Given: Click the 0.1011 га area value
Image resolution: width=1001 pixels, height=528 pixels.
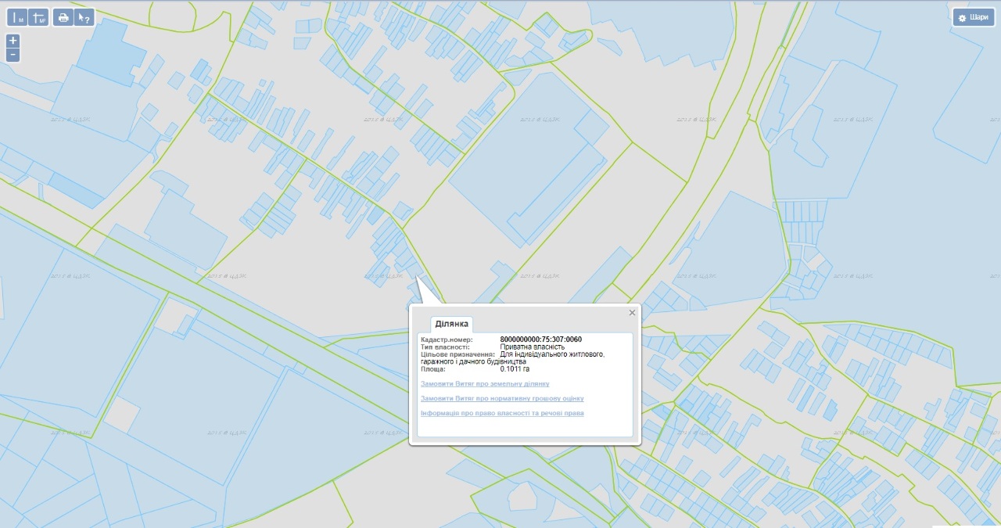Looking at the screenshot, I should click(515, 369).
